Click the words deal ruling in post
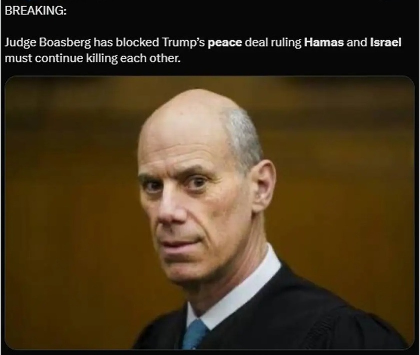 (x=273, y=43)
